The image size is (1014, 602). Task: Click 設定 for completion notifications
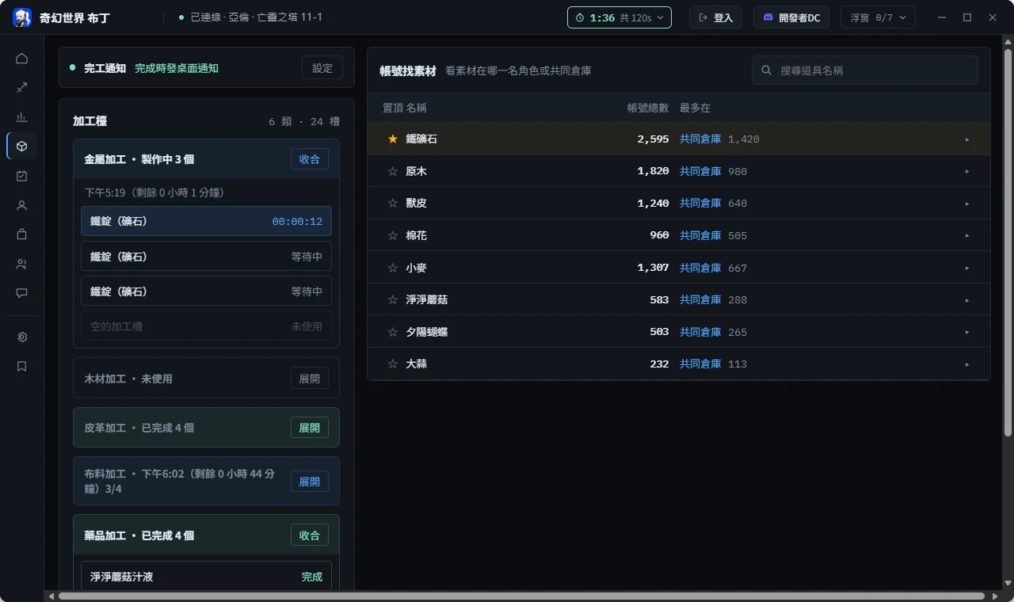pyautogui.click(x=322, y=68)
